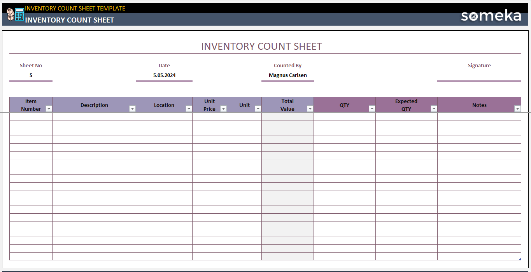This screenshot has height=272, width=531.
Task: Click the Someka logo
Action: coord(491,16)
